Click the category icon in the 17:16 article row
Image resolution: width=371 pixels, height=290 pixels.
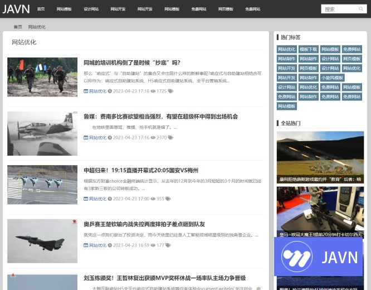pyautogui.click(x=86, y=137)
